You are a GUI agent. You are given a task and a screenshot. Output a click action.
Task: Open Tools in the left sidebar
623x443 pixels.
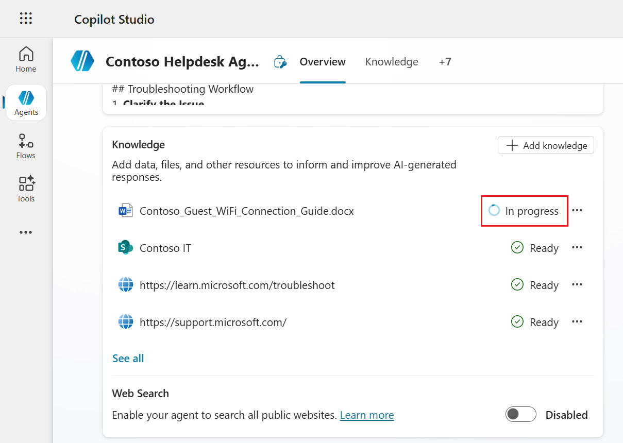[x=26, y=190]
